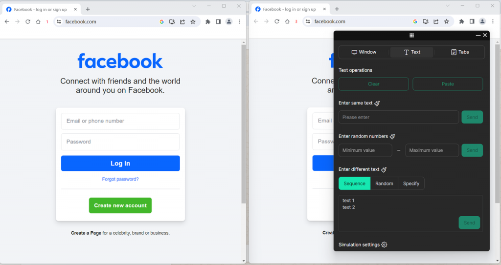Reload the page in the left browser window
Screen dimensions: 501x265
point(28,21)
